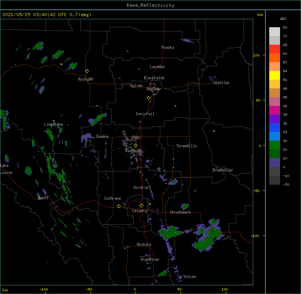Select the yellow diamond marker south of RedDeer
The height and width of the screenshot is (294, 301).
(148, 98)
